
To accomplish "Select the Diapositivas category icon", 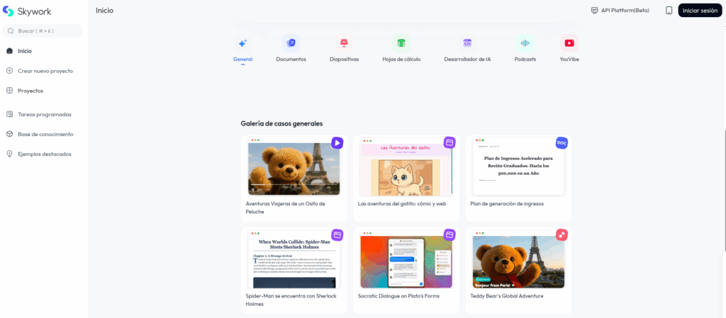I will tap(344, 43).
